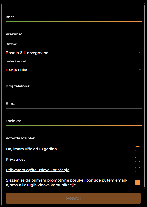Check the "Da, imam više od 18 godina" checkbox
The height and width of the screenshot is (207, 147).
click(x=138, y=149)
